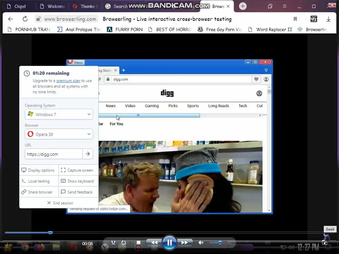Open the Gordon Ramsay sandwich photo story
The height and width of the screenshot is (254, 339).
(x=180, y=177)
